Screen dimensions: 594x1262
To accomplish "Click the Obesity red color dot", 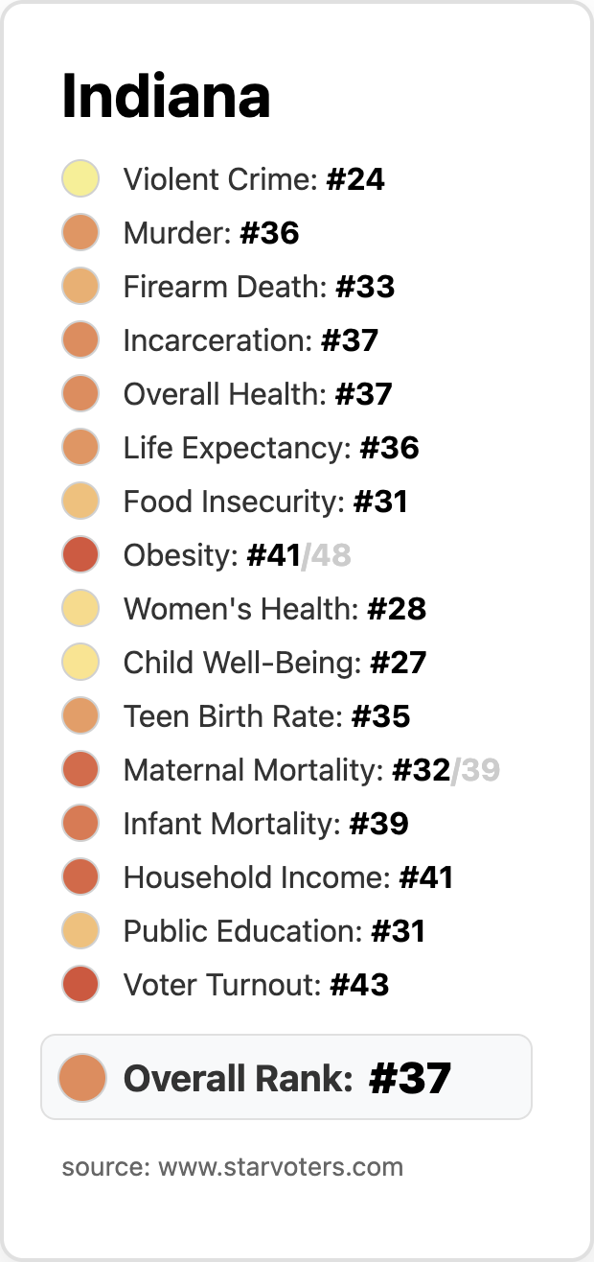I will pos(80,555).
